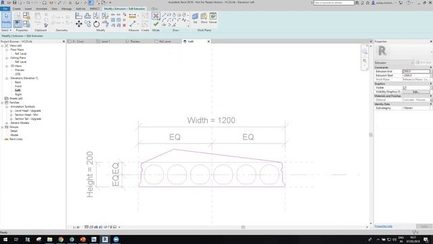Select the Modify tool in ribbon

(6, 20)
